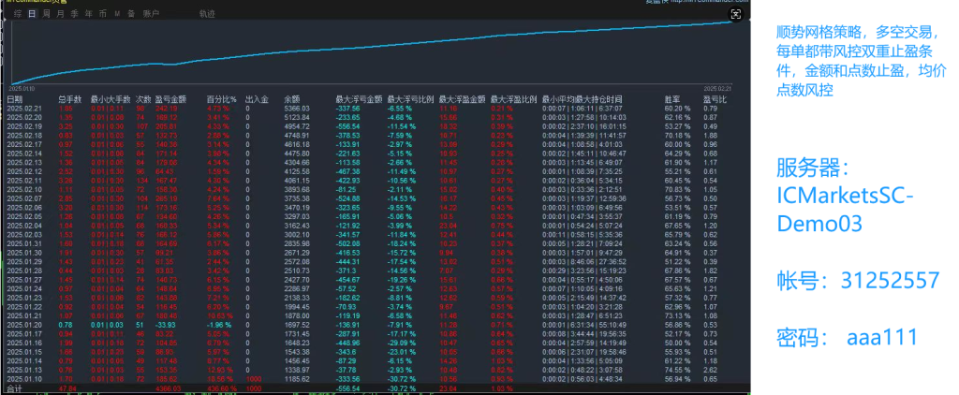Open the 季 quarterly tab
Viewport: 959px width, 395px height.
(x=74, y=13)
